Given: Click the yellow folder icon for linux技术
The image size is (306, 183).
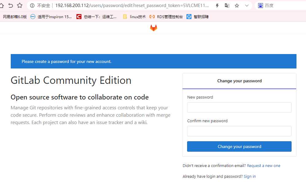Looking at the screenshot, I should (x=125, y=17).
